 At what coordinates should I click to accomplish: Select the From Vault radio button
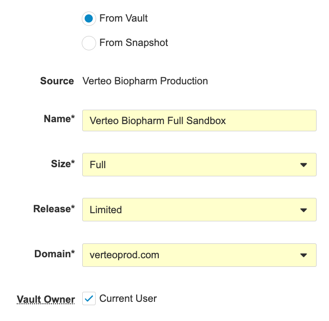(x=89, y=19)
